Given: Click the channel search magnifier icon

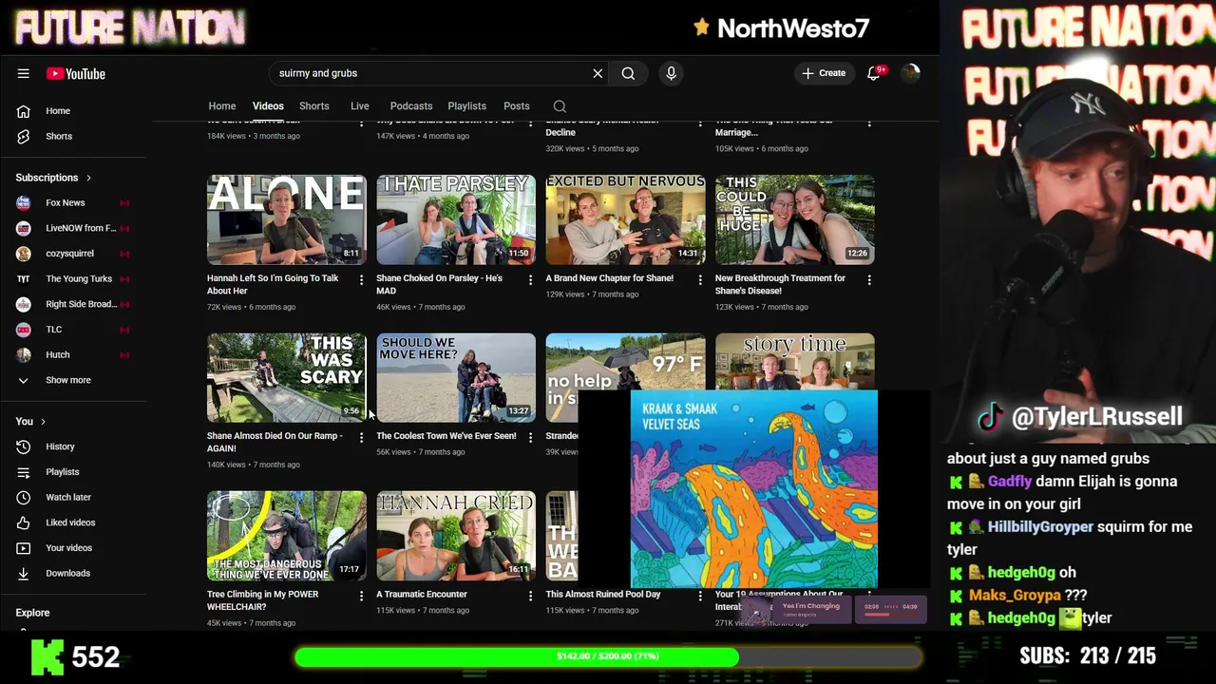Looking at the screenshot, I should click(560, 106).
